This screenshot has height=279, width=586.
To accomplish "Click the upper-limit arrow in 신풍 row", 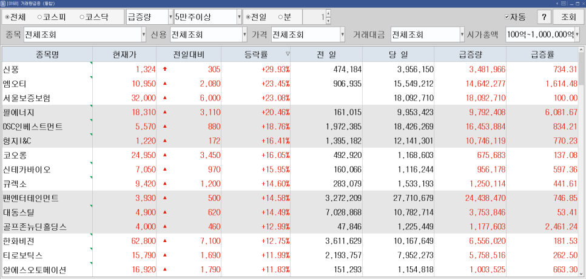I will [x=164, y=69].
